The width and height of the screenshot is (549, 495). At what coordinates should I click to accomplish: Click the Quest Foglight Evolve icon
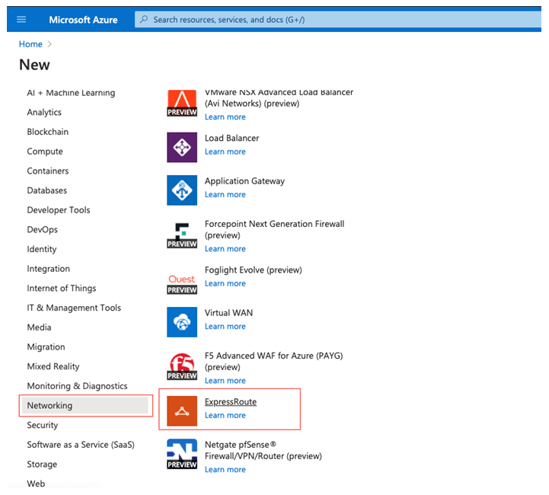(182, 284)
